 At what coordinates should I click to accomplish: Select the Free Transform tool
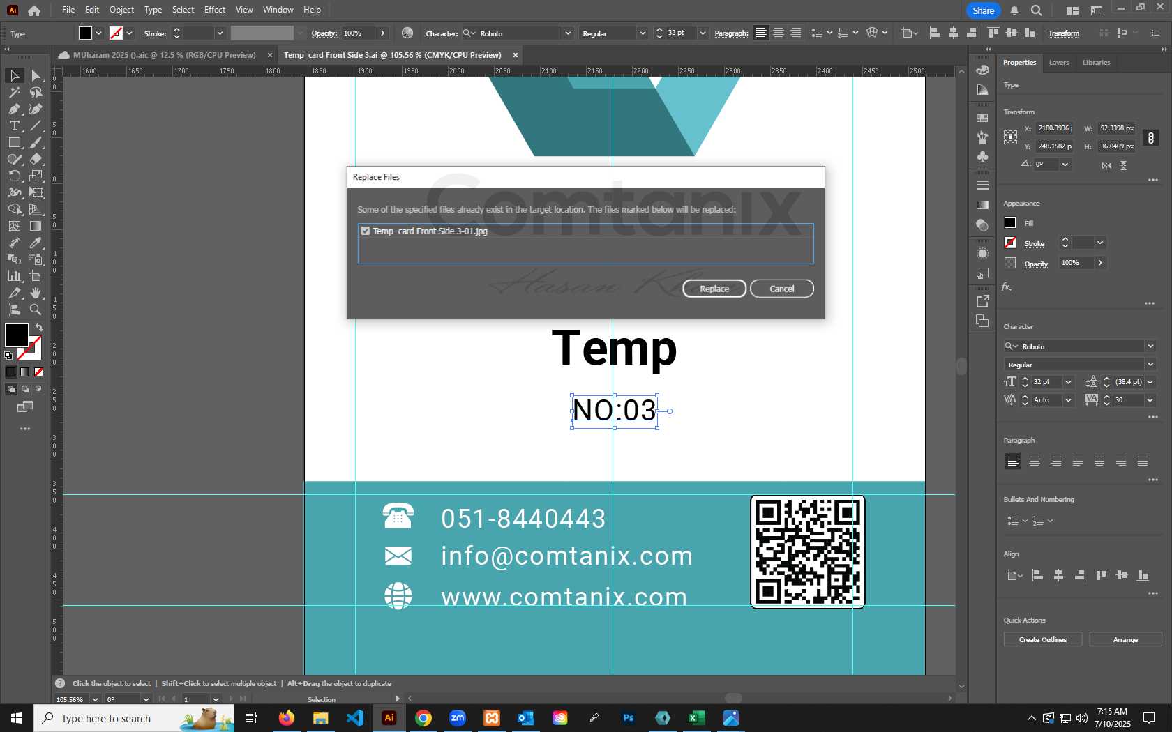[36, 192]
